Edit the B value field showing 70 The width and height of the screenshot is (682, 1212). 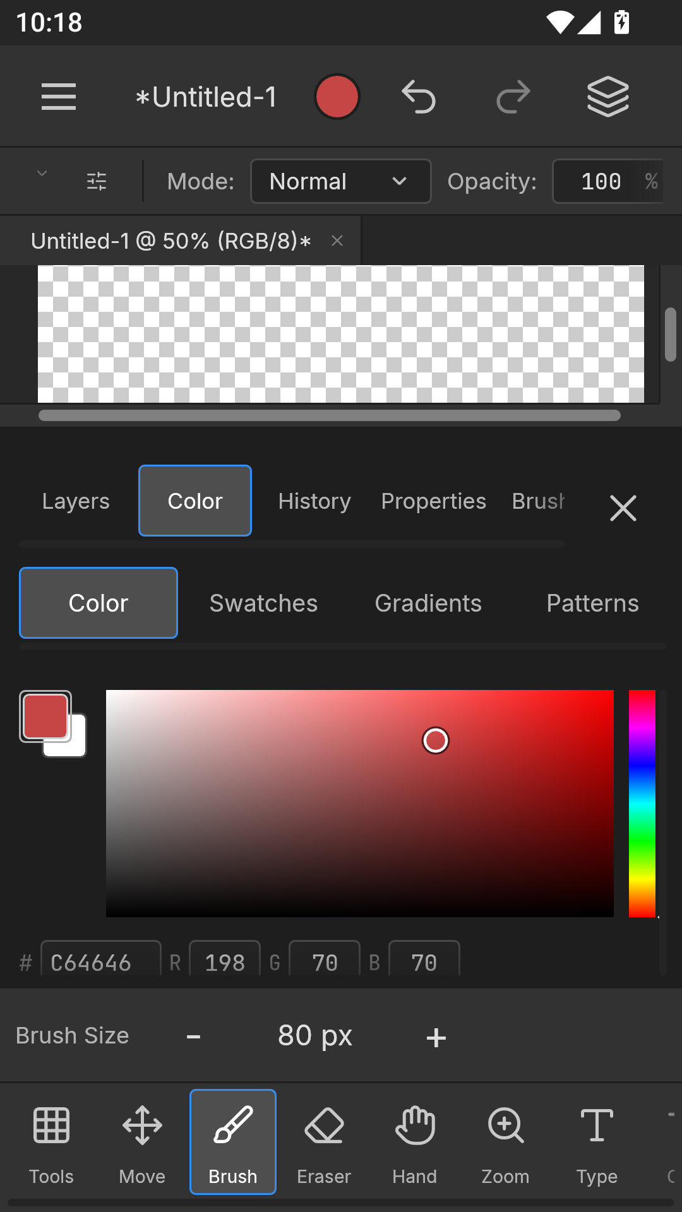(424, 959)
